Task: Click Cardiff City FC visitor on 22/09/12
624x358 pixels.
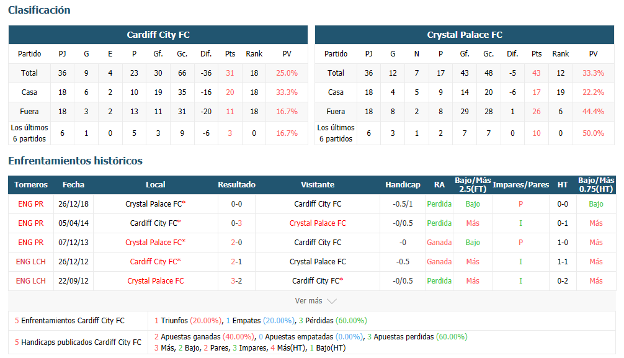Action: tap(318, 280)
